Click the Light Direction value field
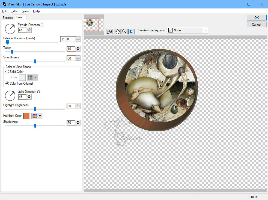Viewport: 268px width, 200px height. pos(22,97)
